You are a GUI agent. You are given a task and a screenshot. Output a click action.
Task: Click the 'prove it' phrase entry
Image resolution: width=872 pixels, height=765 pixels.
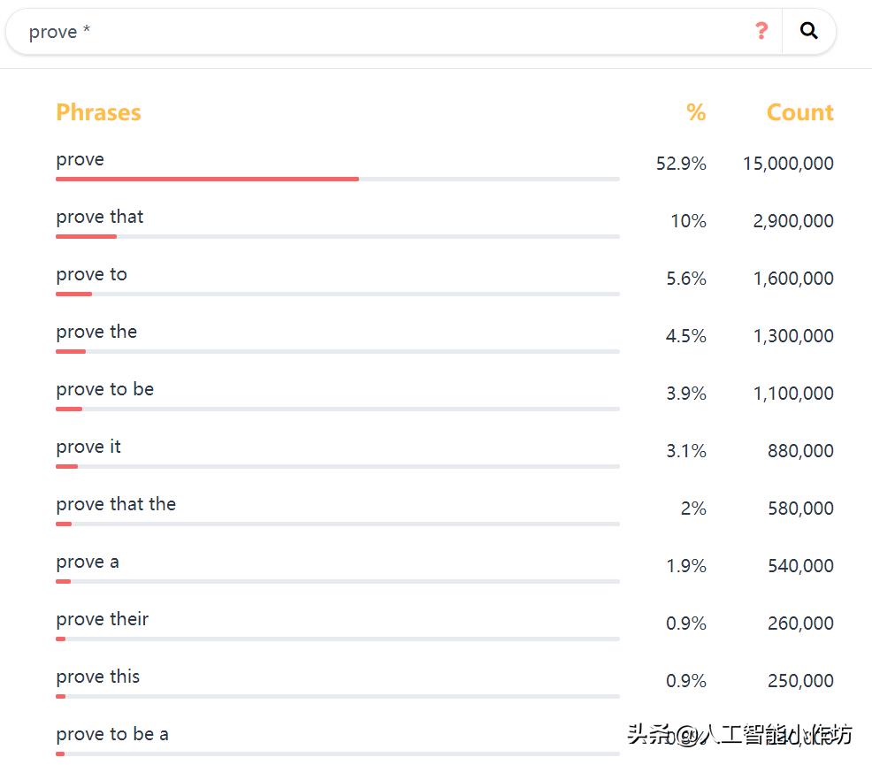click(x=88, y=447)
